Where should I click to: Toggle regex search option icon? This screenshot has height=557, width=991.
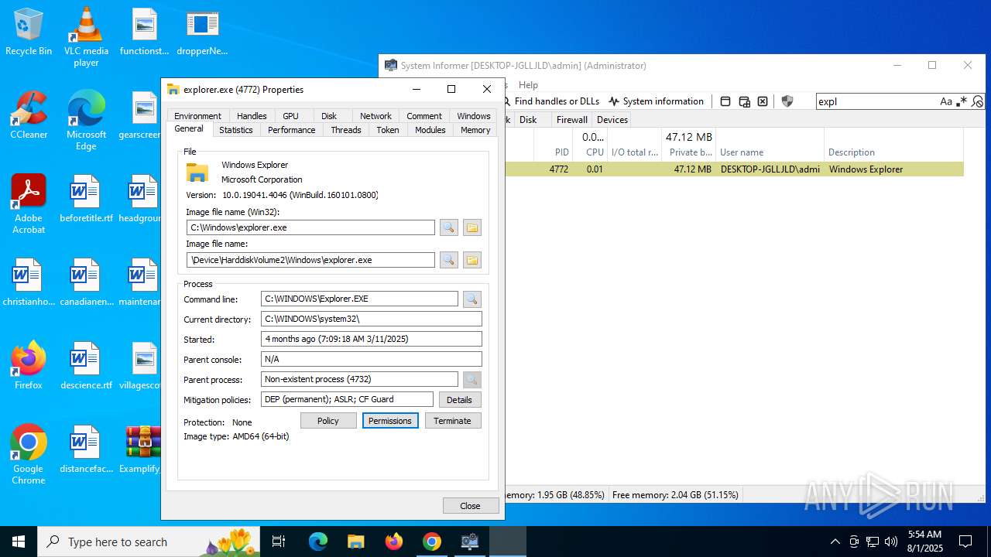coord(962,101)
